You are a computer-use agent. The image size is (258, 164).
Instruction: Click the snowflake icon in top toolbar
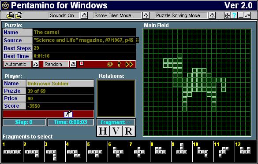point(227,15)
